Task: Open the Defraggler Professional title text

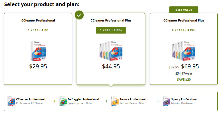Action: point(83,99)
